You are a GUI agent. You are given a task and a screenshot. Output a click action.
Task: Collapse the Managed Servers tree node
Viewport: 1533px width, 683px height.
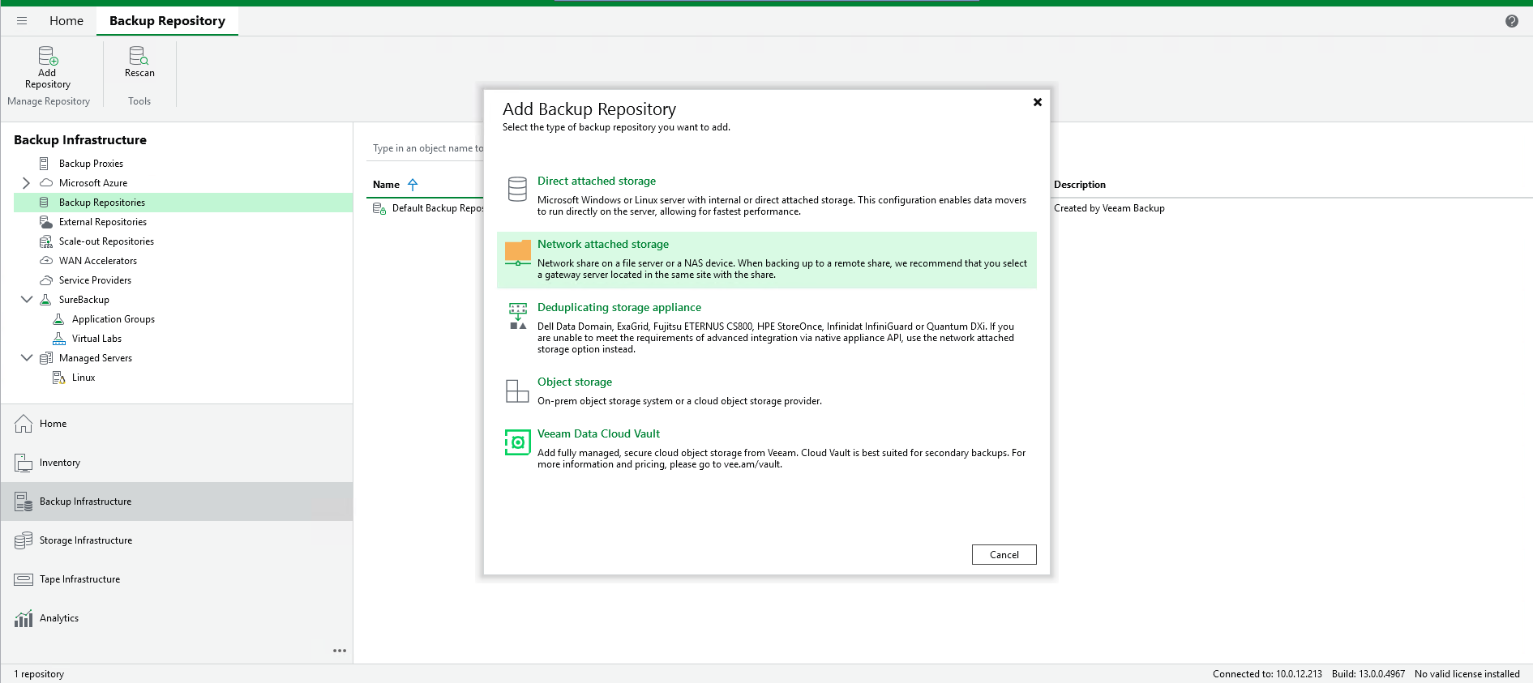[26, 358]
